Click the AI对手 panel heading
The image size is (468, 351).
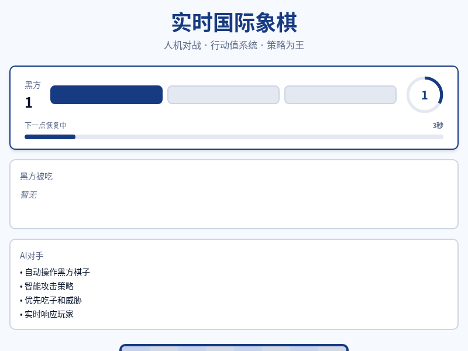tap(32, 256)
